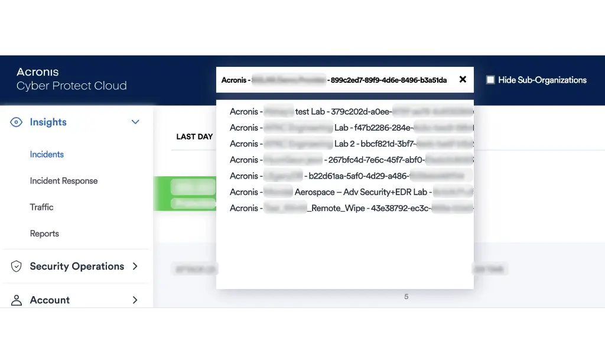
Task: Choose the 'b22d61aa-5af0-4d29' organization entry
Action: tap(345, 176)
